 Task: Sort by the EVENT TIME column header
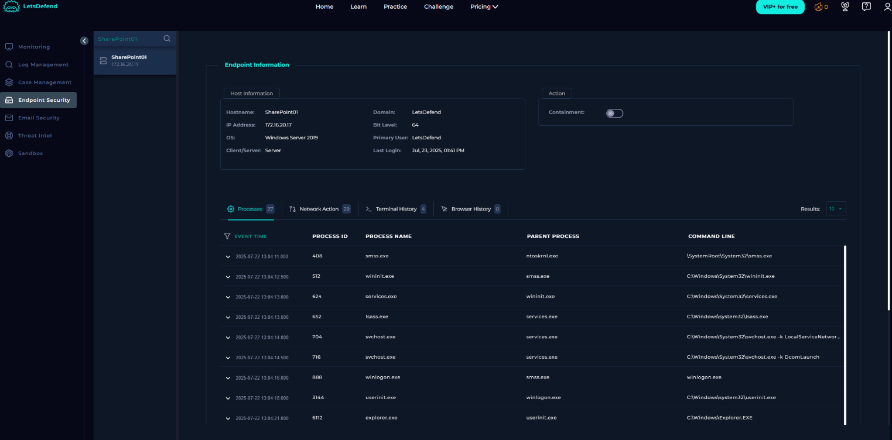pyautogui.click(x=251, y=236)
